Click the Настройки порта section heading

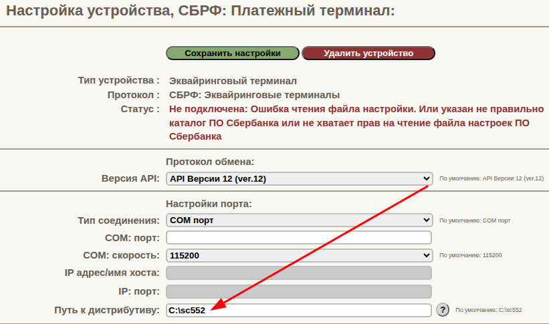pyautogui.click(x=209, y=204)
